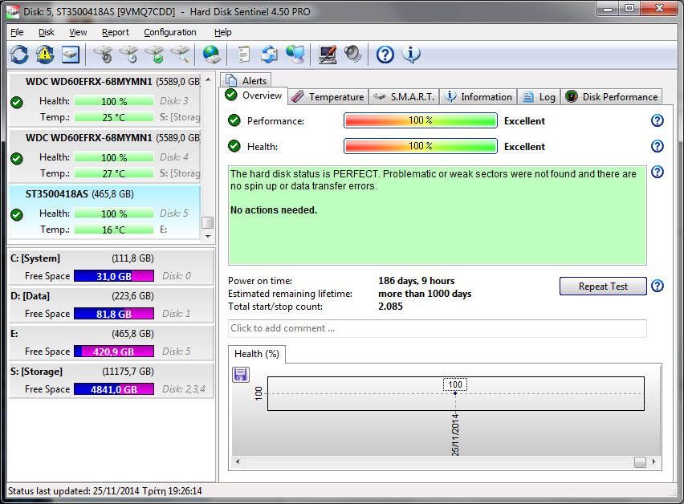The image size is (684, 504).
Task: Open the Configuration menu
Action: click(x=170, y=32)
